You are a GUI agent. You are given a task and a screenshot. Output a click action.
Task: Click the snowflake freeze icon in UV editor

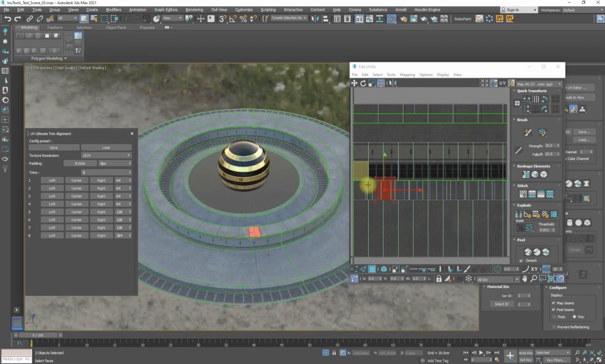coord(468,278)
